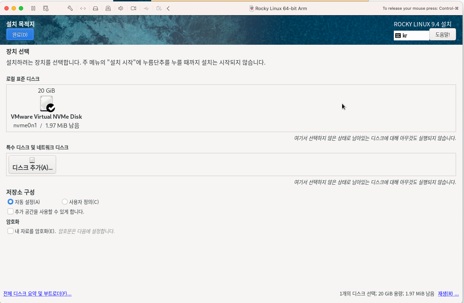Click 디스크 추가(A)... add disk button
Viewport: 464px width, 303px height.
point(33,164)
